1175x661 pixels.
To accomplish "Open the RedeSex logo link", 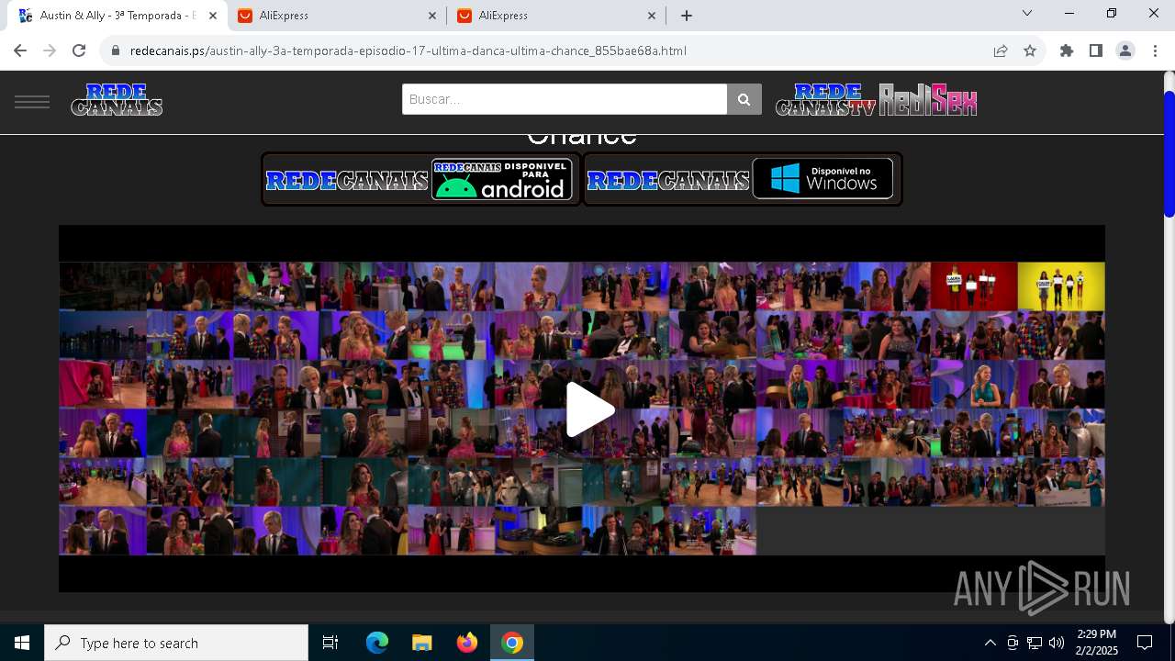I will (928, 99).
